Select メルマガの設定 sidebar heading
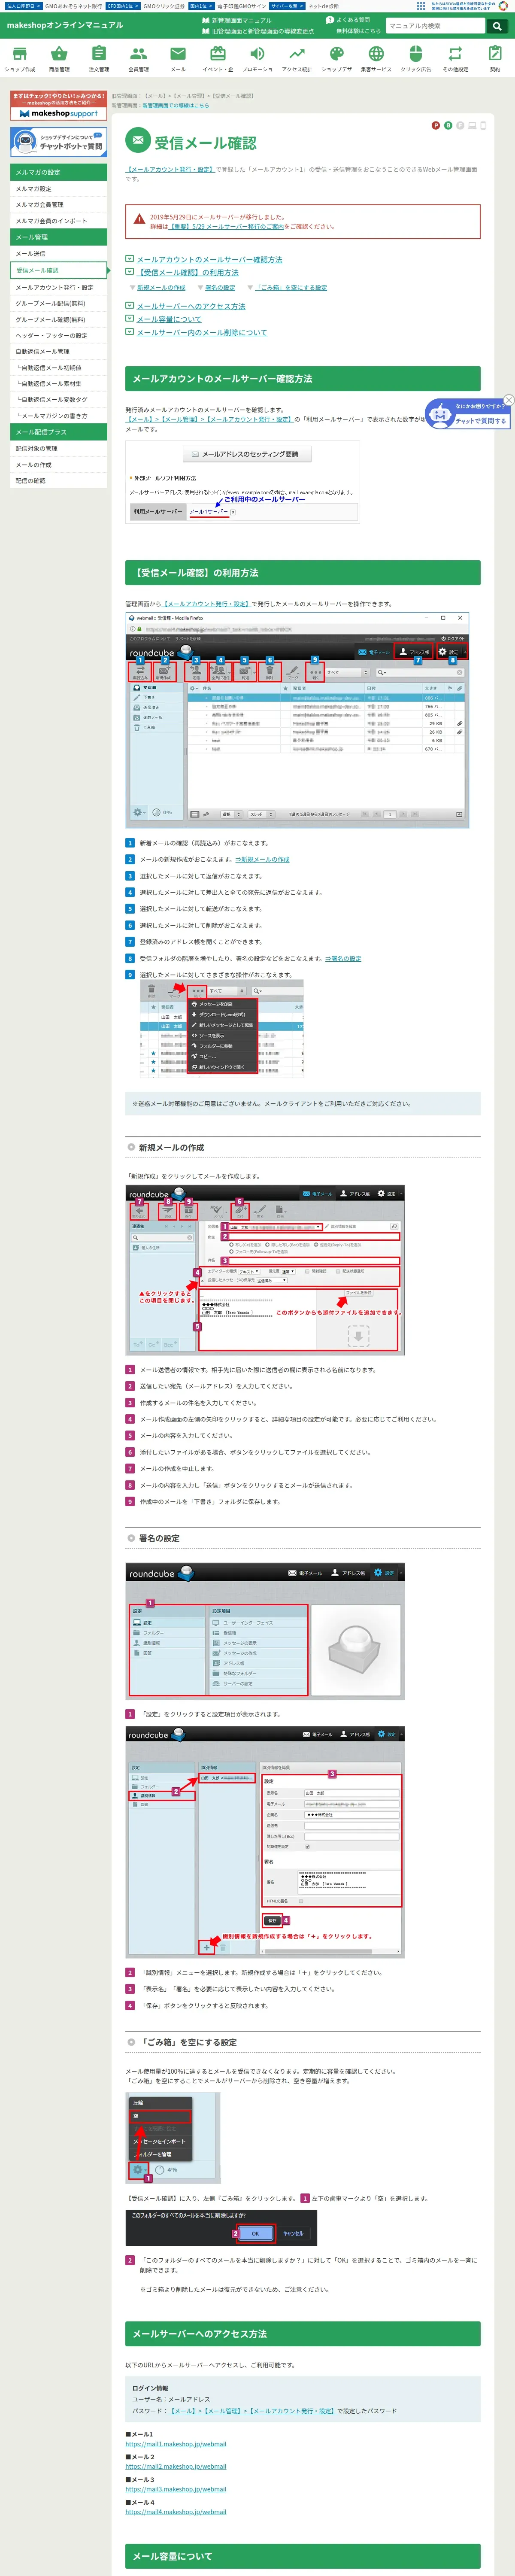The image size is (515, 2576). (58, 172)
